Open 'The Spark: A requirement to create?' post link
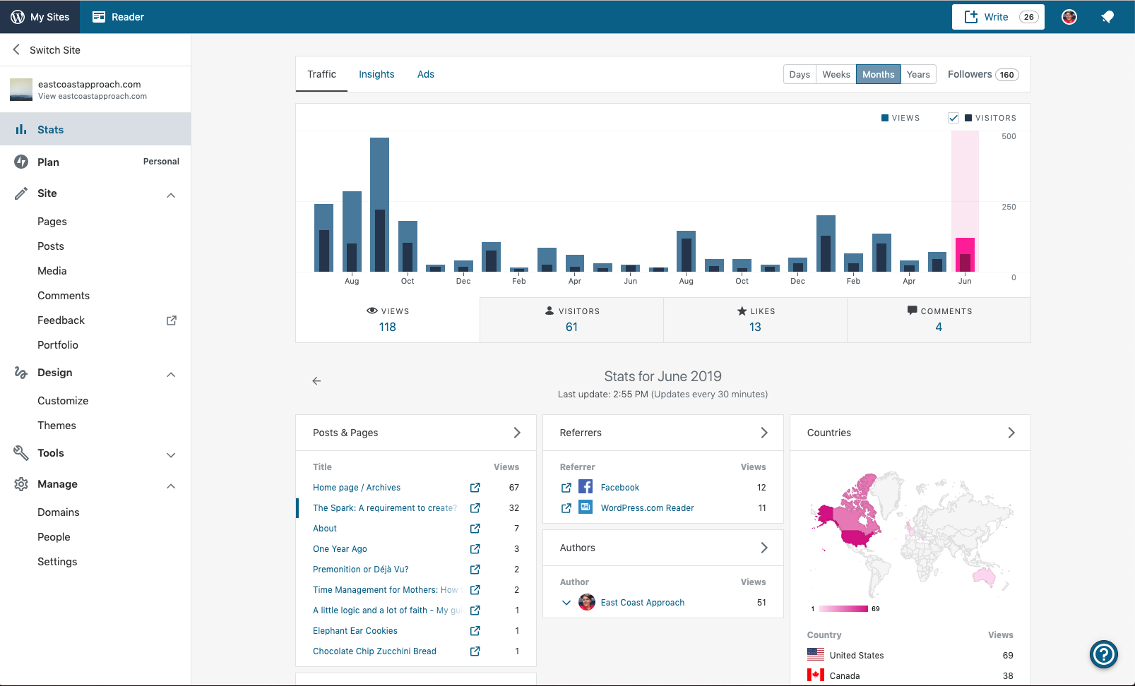 point(385,508)
